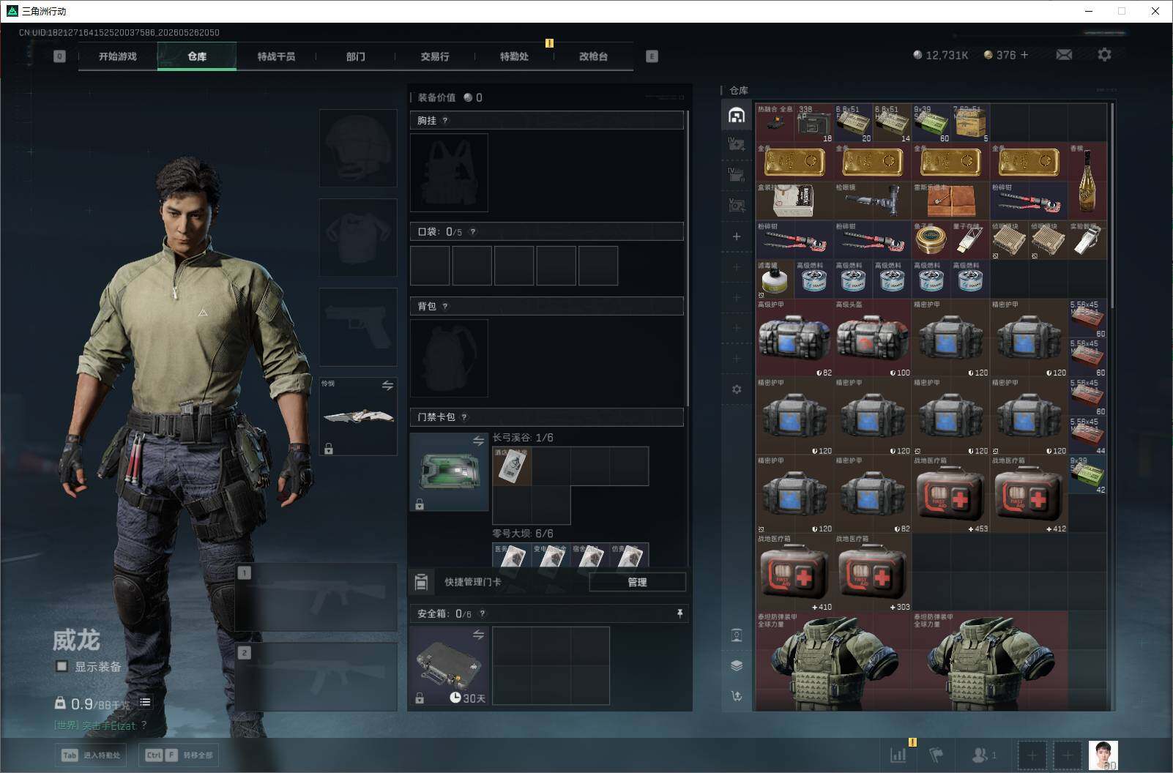Swap the keycard case with the arrows icon
The image size is (1173, 773).
(478, 441)
